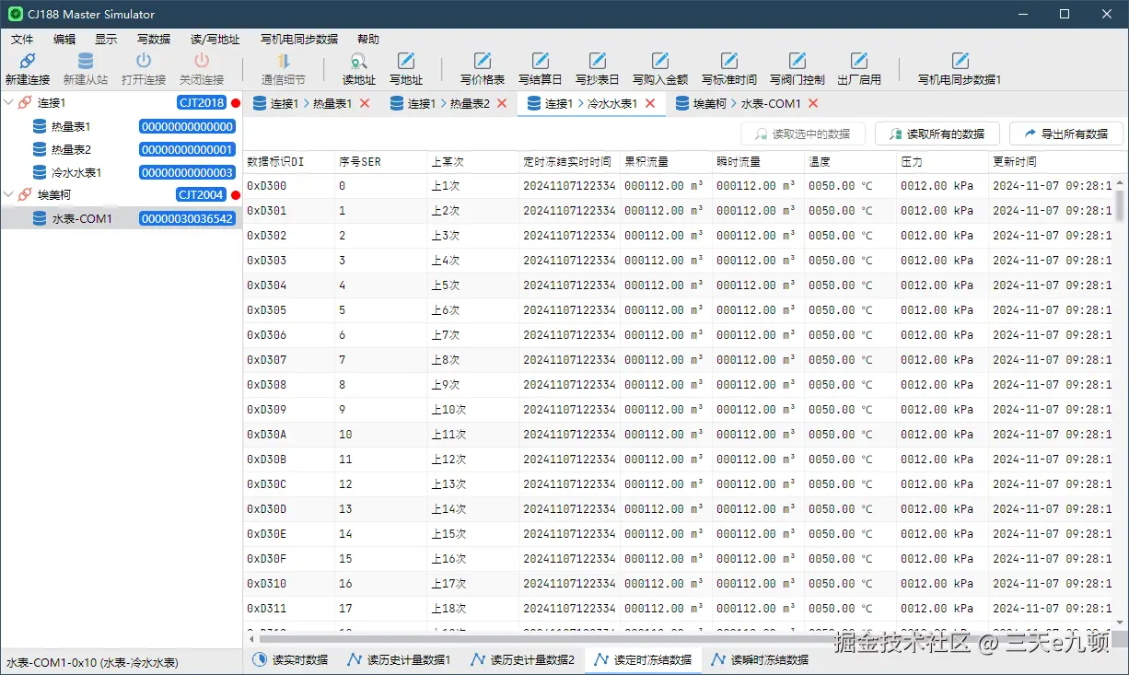The height and width of the screenshot is (675, 1129).
Task: Click the CJT2018 protocol badge
Action: coord(202,103)
